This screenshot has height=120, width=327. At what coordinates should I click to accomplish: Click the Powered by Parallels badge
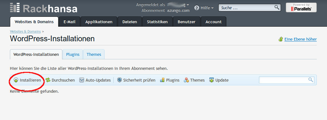pyautogui.click(x=301, y=8)
